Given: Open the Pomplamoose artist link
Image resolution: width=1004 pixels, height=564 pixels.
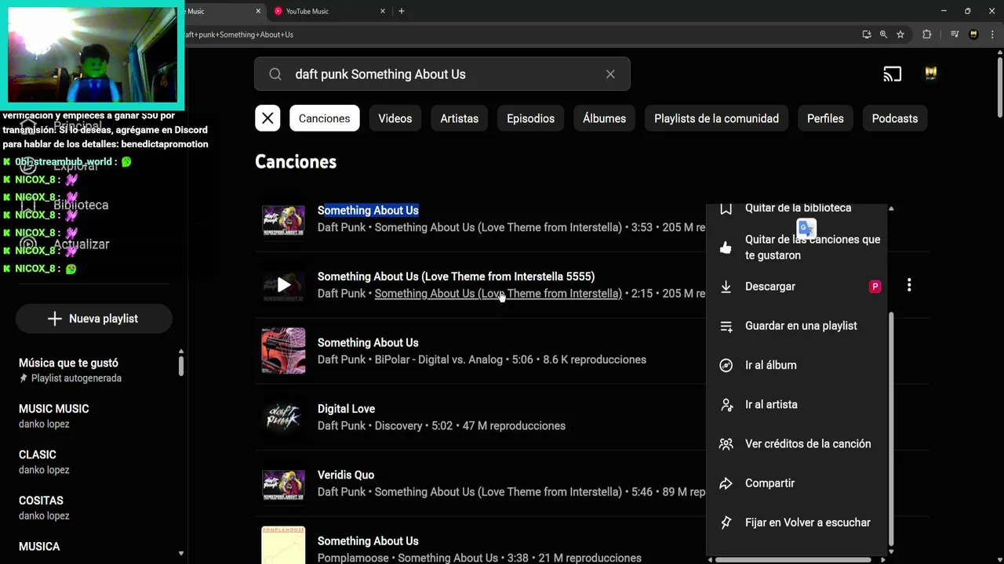Looking at the screenshot, I should [x=354, y=558].
